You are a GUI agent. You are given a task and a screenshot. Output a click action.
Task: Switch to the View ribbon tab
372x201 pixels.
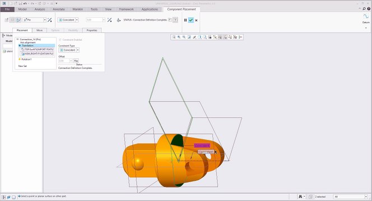click(x=108, y=9)
